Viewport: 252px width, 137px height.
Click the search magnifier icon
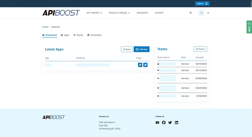pos(191,13)
